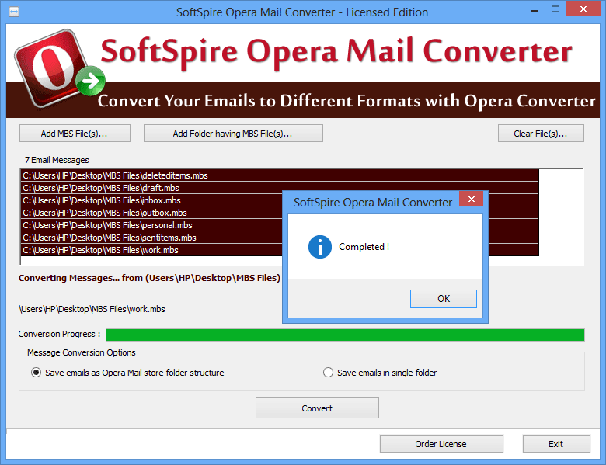Click OK in the Completed dialog

coord(444,299)
